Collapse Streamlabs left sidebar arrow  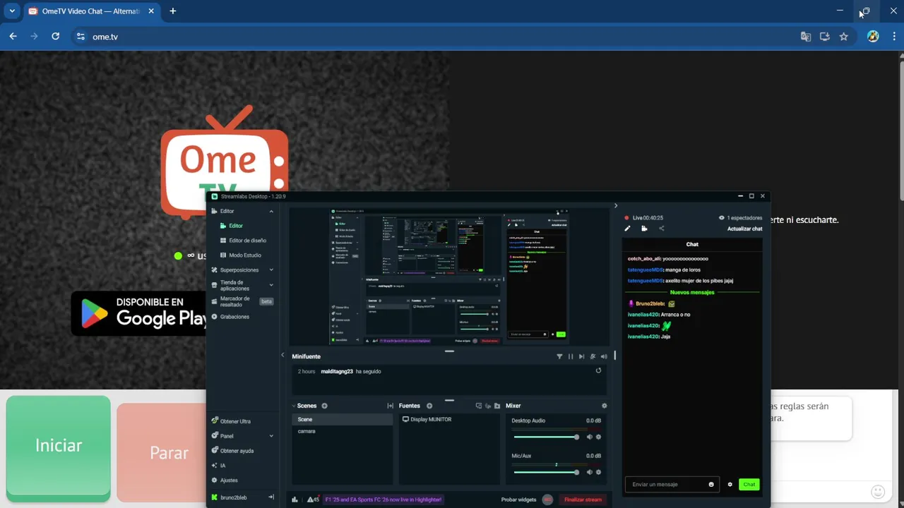coord(282,356)
